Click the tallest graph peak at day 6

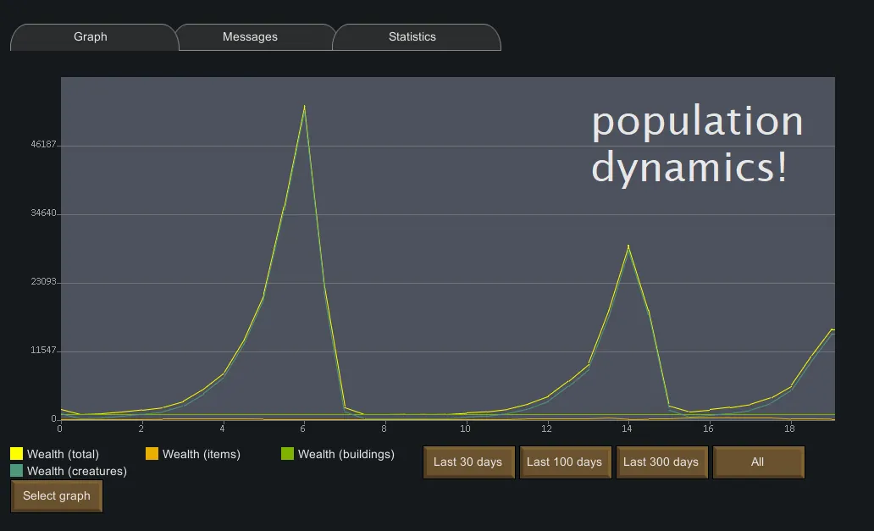pyautogui.click(x=304, y=107)
